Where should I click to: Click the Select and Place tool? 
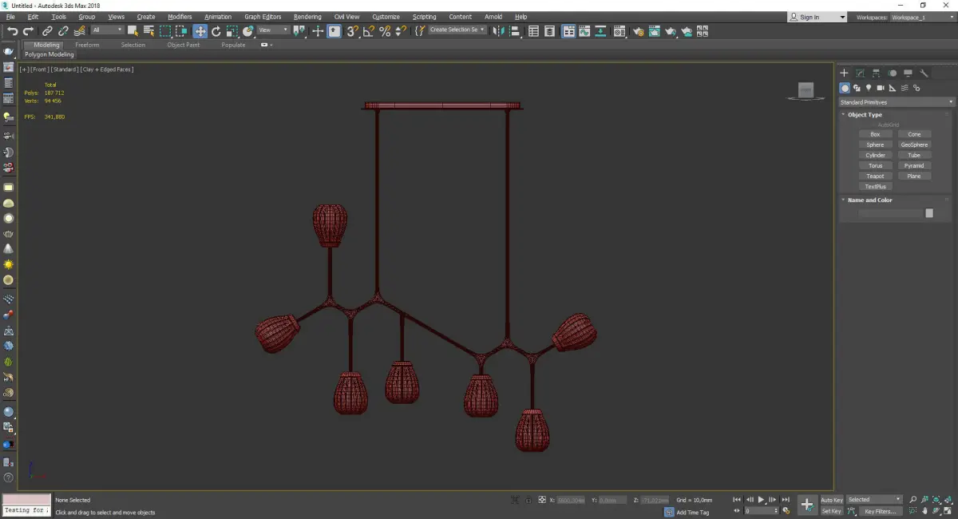[x=248, y=31]
